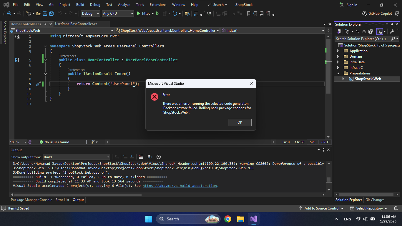Toggle the Preview Selected Items button in Solution Explorer

(x=380, y=31)
